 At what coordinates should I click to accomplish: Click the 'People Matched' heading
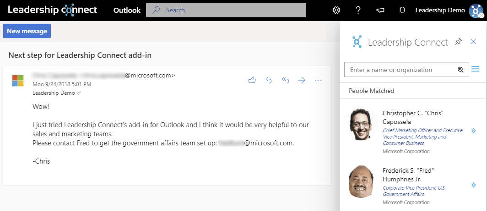pyautogui.click(x=372, y=91)
